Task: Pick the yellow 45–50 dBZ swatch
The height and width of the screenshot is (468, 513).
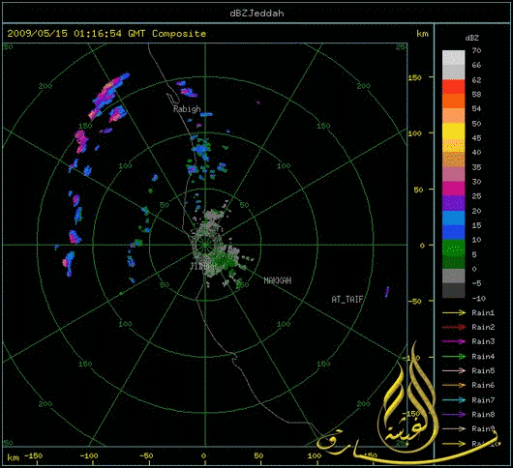Action: 453,131
